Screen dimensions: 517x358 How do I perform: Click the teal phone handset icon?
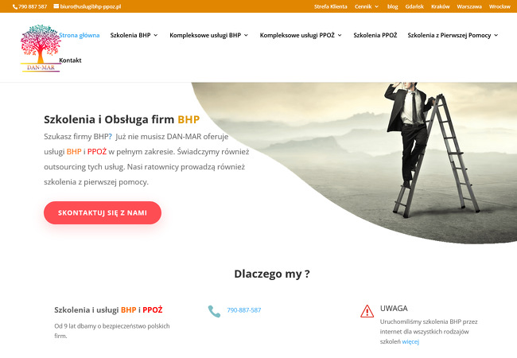coord(214,311)
